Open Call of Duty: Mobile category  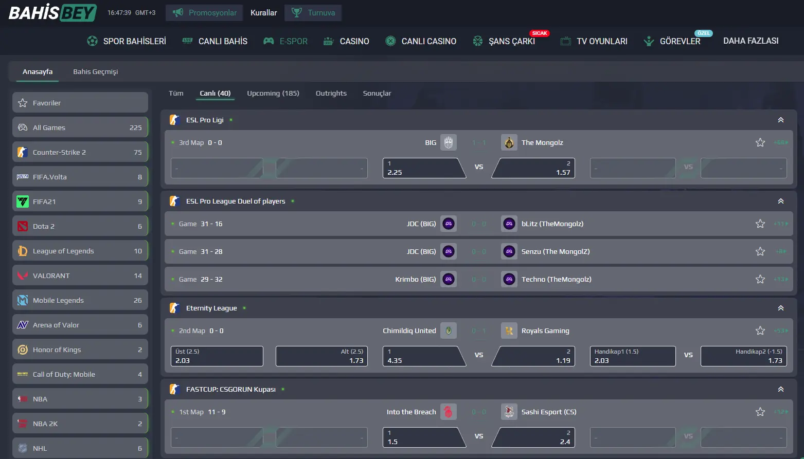pos(80,374)
